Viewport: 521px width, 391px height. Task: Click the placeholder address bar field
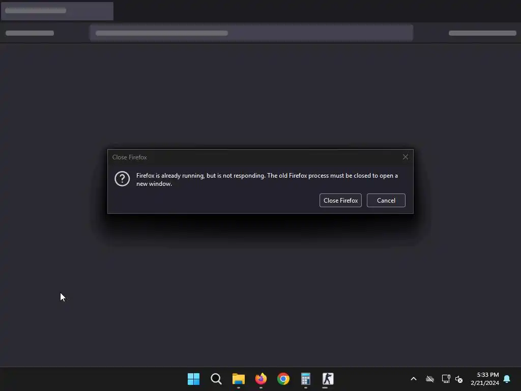(251, 33)
